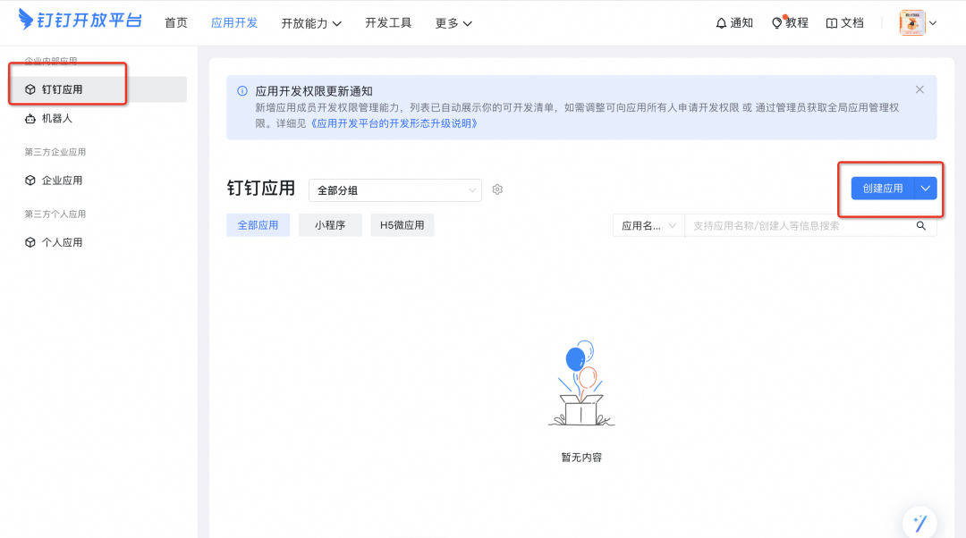Screen dimensions: 966x538
Task: Expand the arrow beside 创建应用 button
Action: [x=926, y=189]
